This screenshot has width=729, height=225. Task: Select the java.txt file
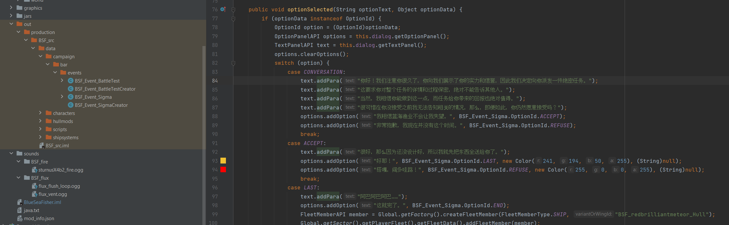(x=31, y=210)
